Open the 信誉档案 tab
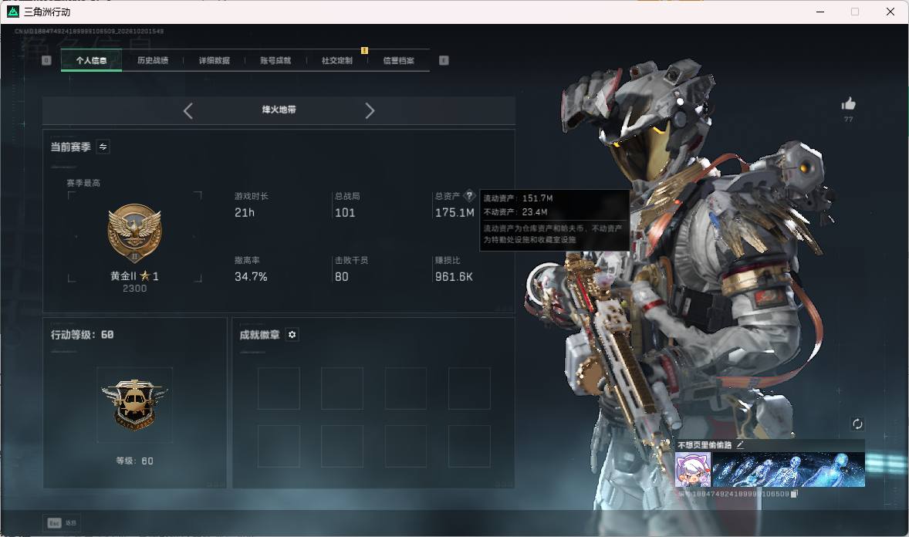 (x=398, y=60)
